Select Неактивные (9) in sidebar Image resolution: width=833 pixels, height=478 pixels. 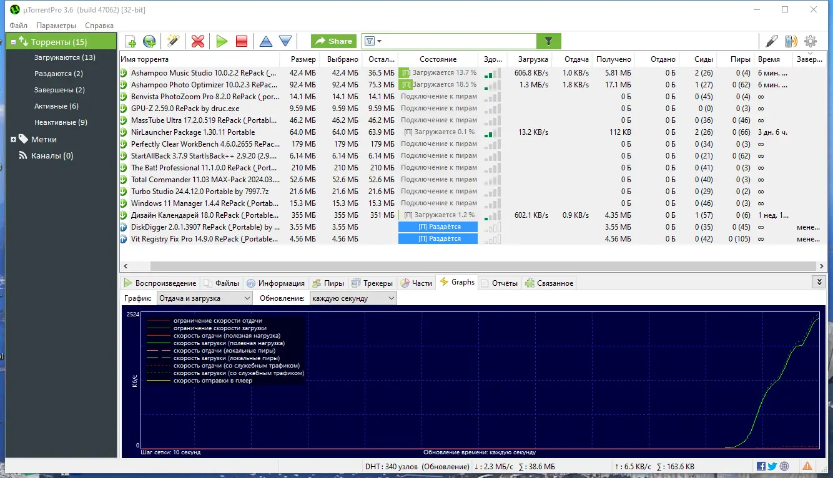tap(61, 122)
